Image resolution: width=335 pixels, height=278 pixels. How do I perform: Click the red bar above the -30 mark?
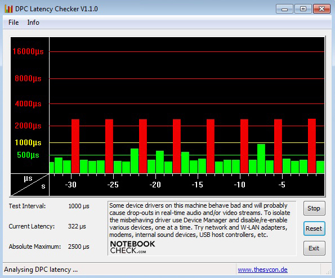(75, 146)
